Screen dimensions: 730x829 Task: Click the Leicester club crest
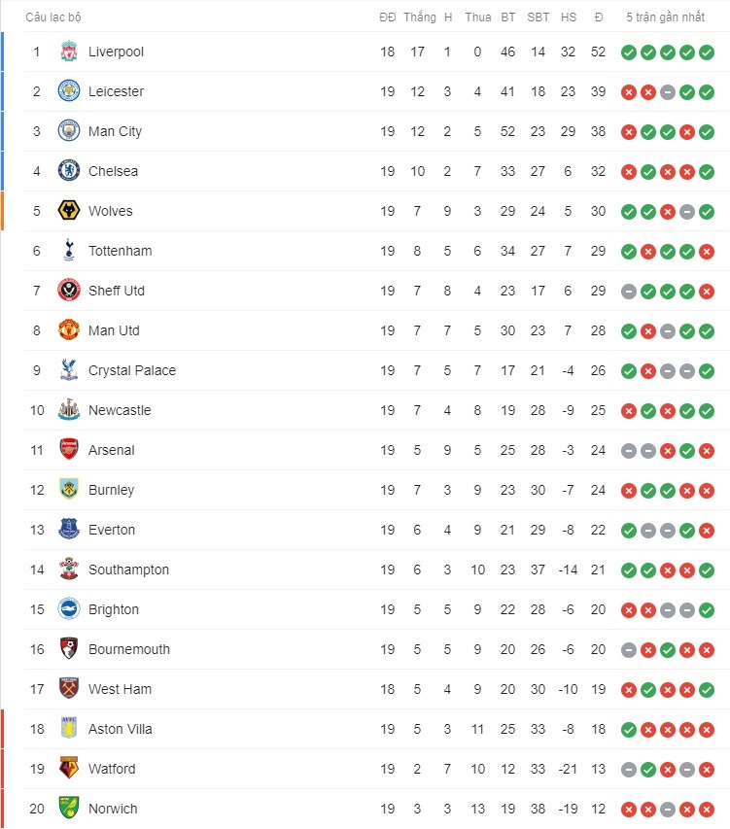(69, 91)
